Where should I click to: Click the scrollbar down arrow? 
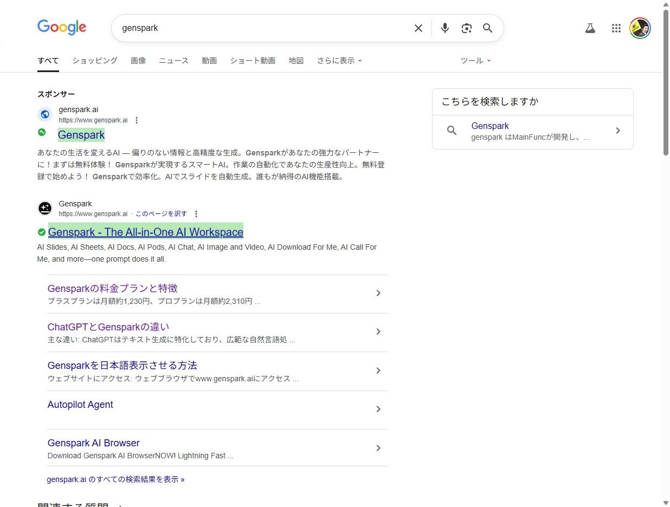click(x=666, y=503)
